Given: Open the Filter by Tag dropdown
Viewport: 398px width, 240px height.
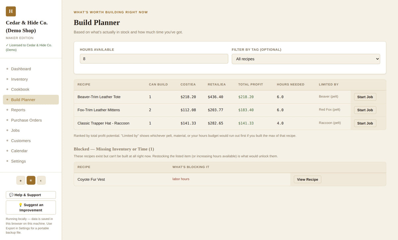Looking at the screenshot, I should 306,59.
